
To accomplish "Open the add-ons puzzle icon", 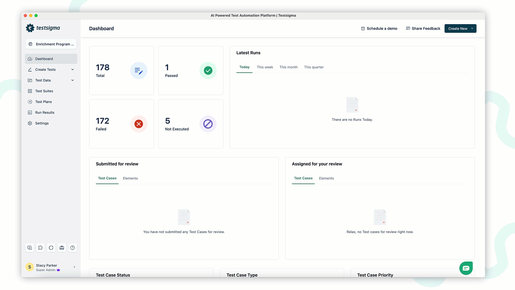I will [x=41, y=248].
